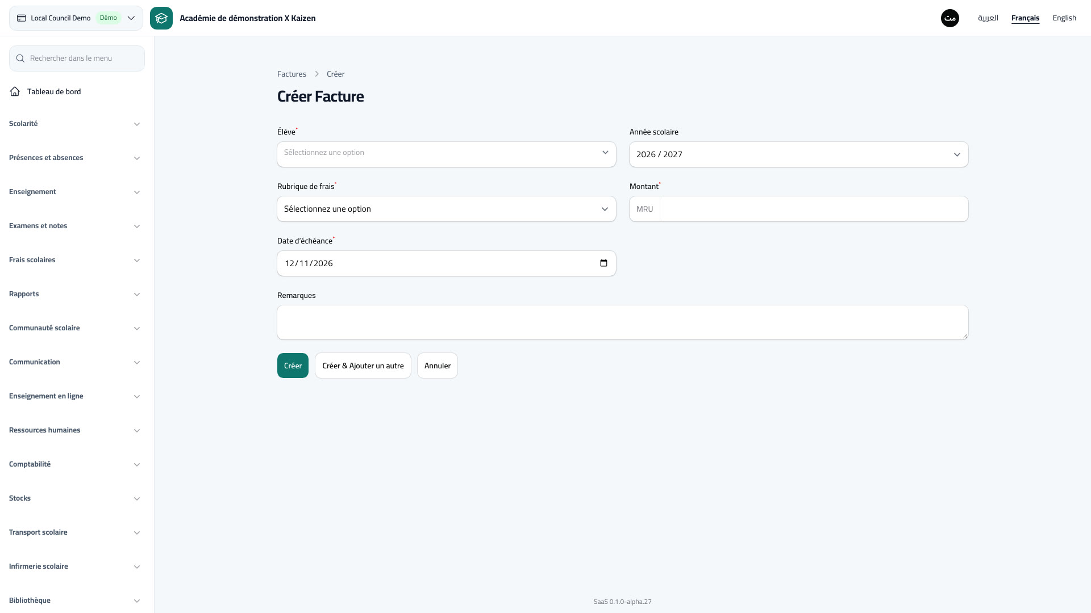Viewport: 1091px width, 613px height.
Task: Click the green Créer button
Action: point(293,366)
